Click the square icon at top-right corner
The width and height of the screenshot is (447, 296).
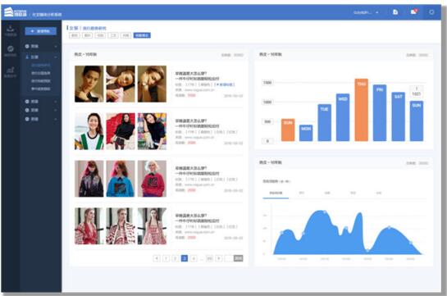(x=431, y=12)
